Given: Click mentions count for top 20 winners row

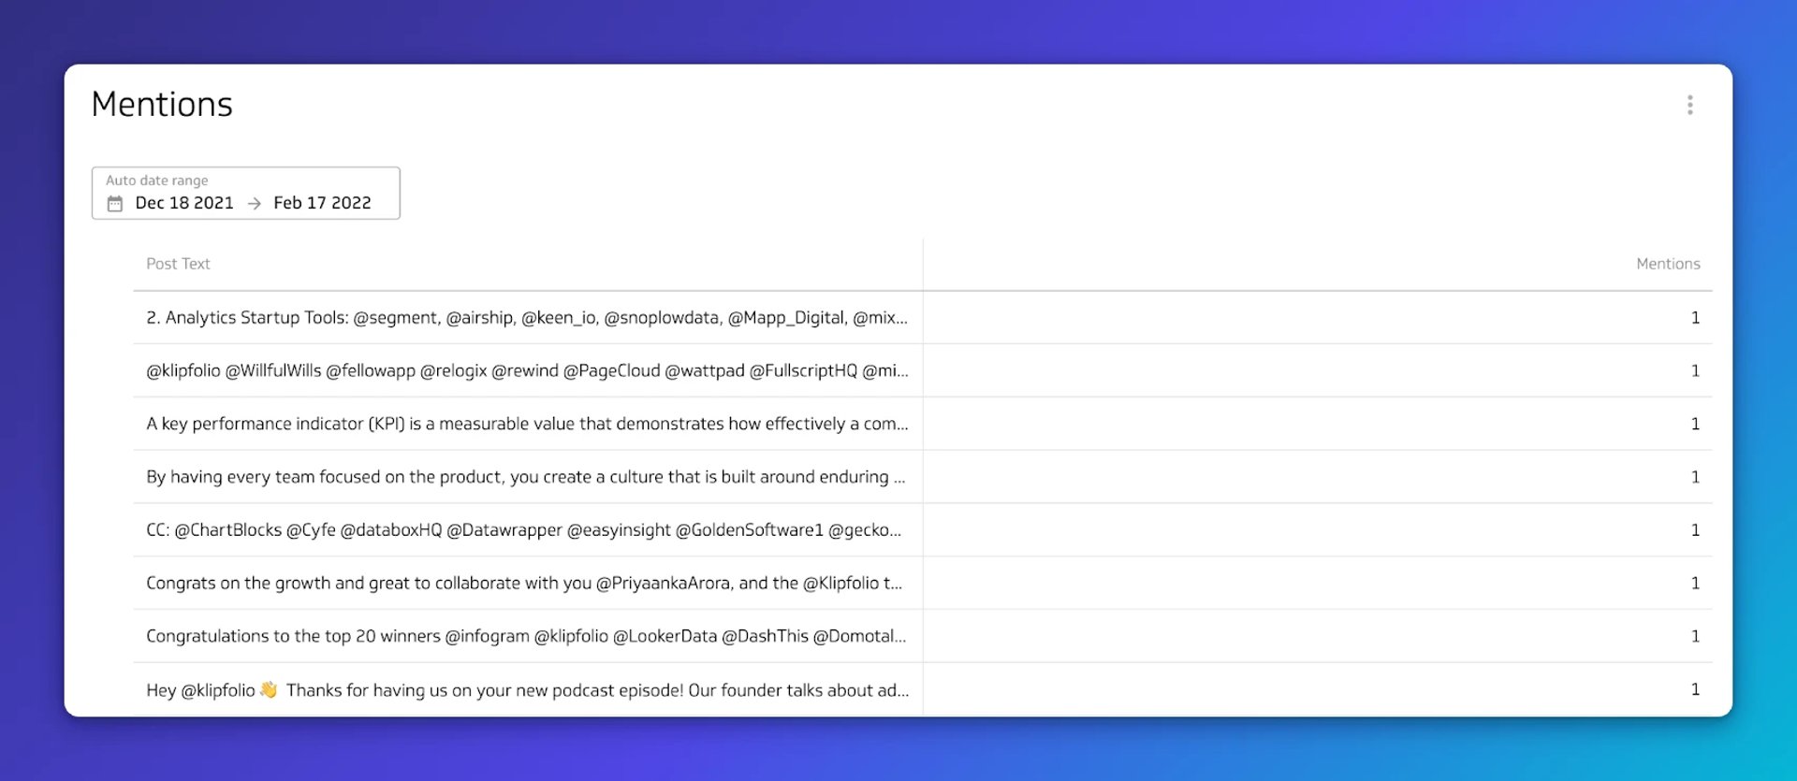Looking at the screenshot, I should (1695, 636).
